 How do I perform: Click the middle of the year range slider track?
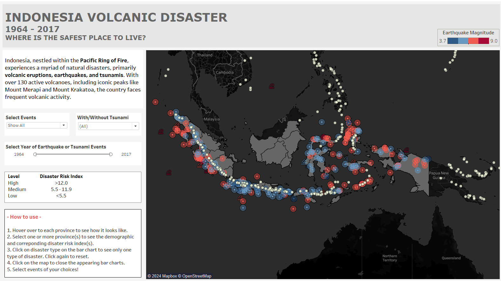tap(73, 154)
